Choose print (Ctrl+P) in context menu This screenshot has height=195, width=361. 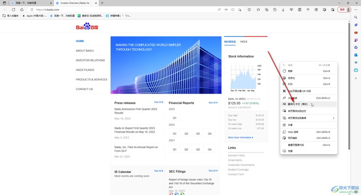(x=309, y=84)
